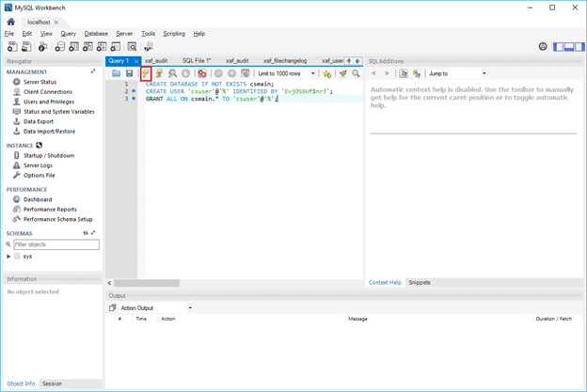Toggle continue-on-error execution button

[x=202, y=73]
